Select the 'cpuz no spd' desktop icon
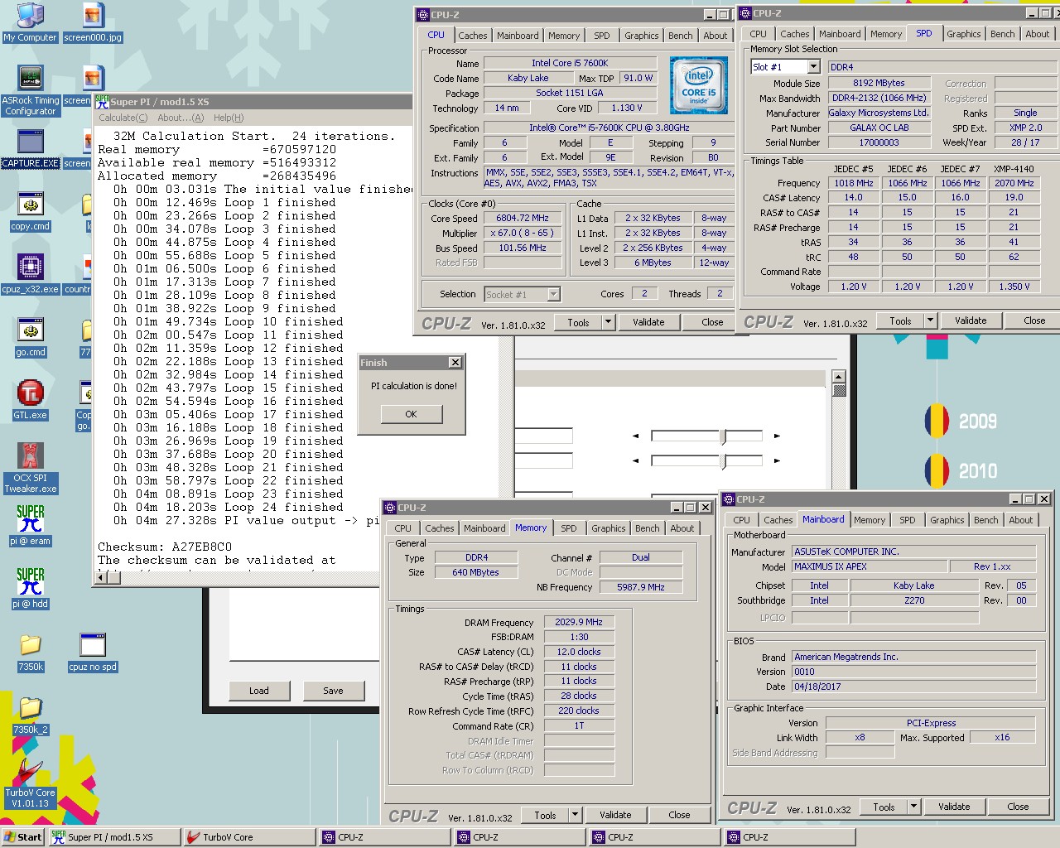This screenshot has width=1060, height=848. 93,653
